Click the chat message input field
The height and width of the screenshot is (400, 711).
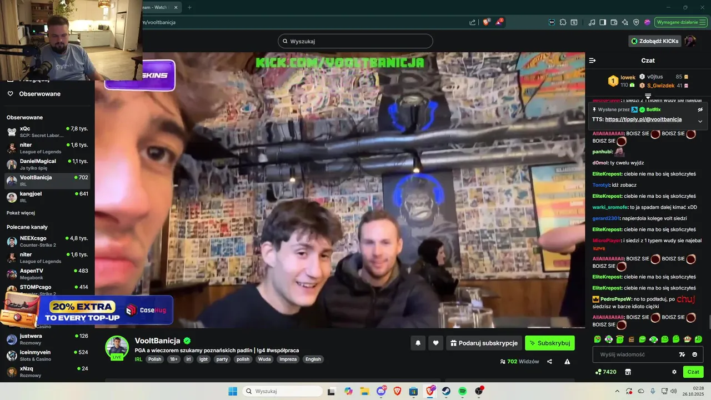(648, 354)
